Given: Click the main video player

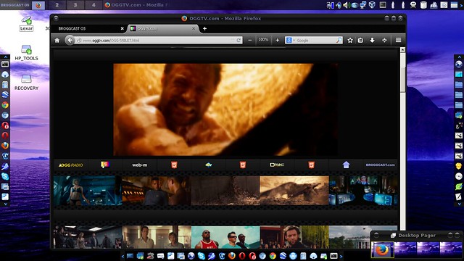Looking at the screenshot, I should [x=225, y=109].
